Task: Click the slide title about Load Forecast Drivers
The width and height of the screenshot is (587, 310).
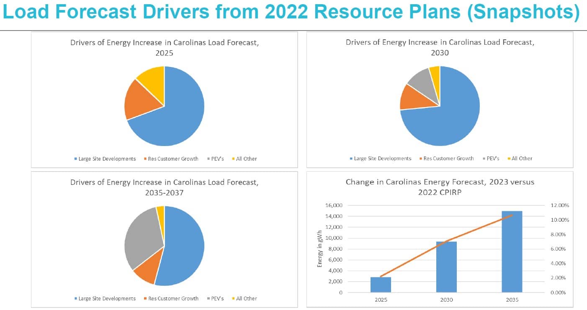Action: click(291, 13)
